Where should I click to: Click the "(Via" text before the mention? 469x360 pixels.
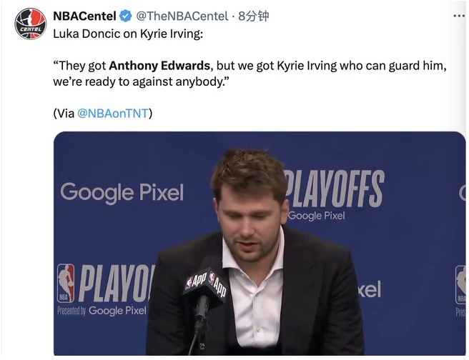64,113
